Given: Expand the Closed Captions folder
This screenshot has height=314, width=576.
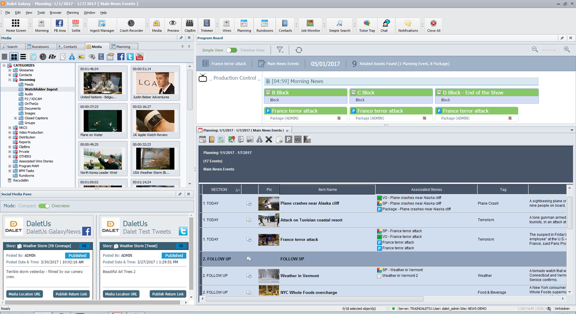Looking at the screenshot, I should pyautogui.click(x=16, y=119).
